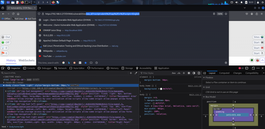Expand the zap-hud-left-panel iframe node

6,104
